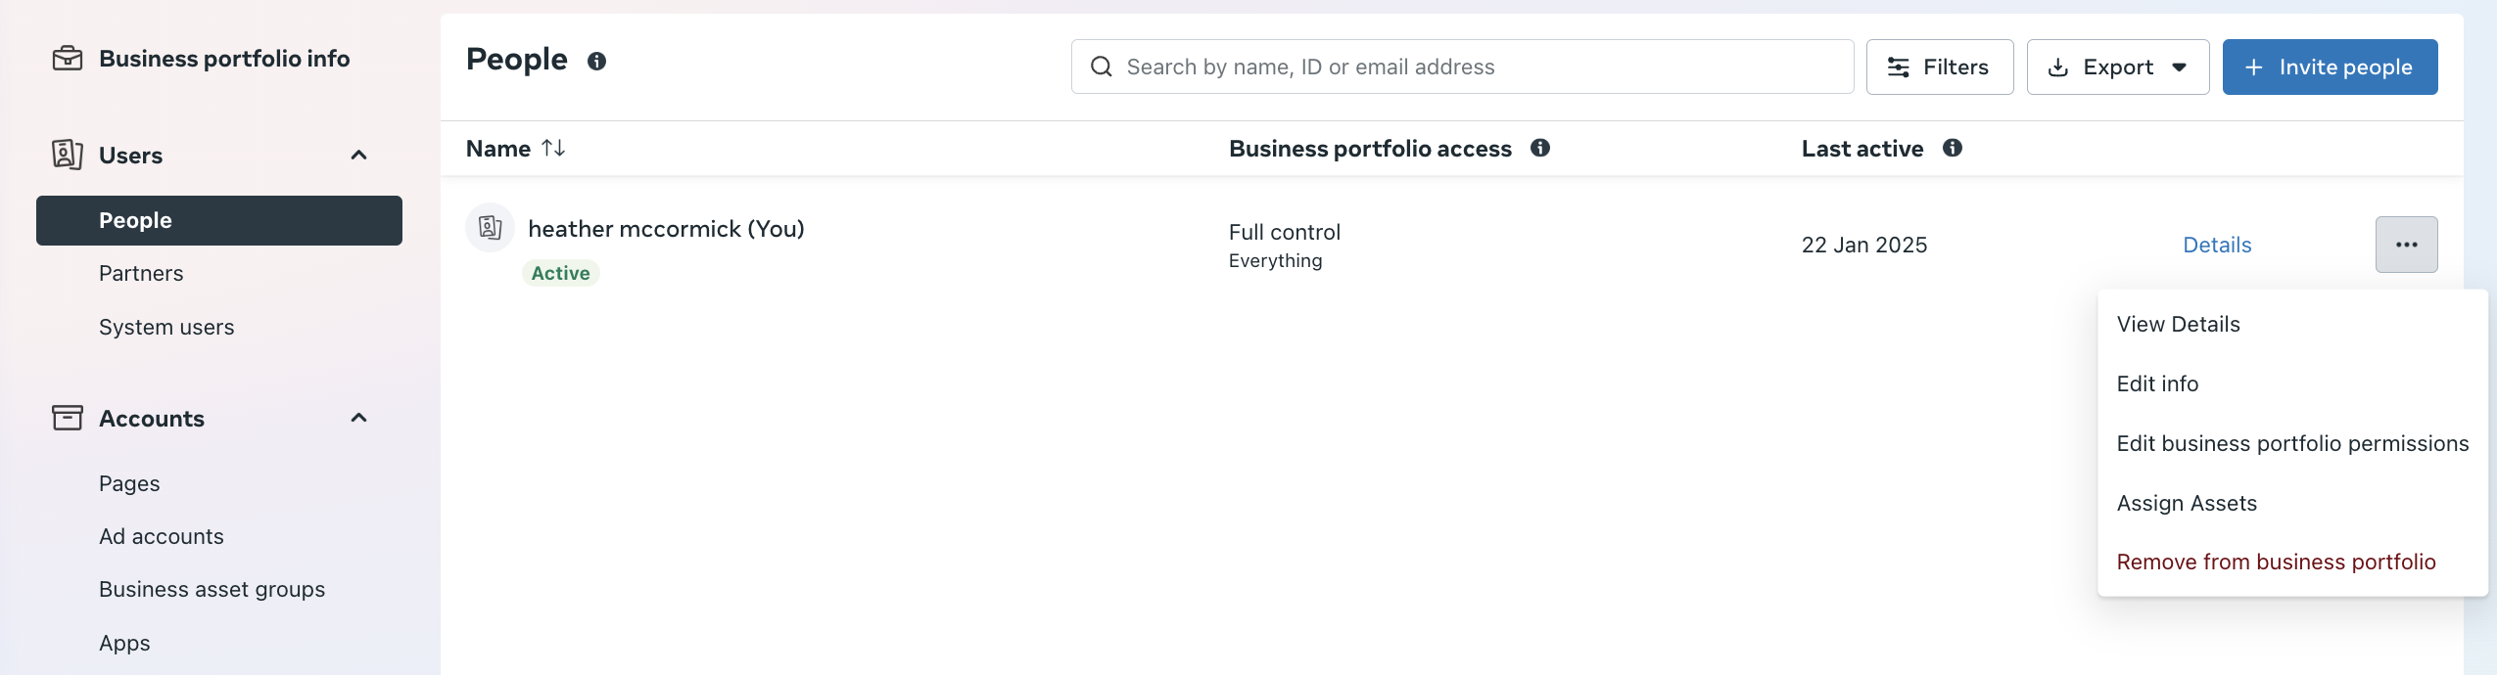The height and width of the screenshot is (675, 2497).
Task: Click the Name column sort arrows
Action: pyautogui.click(x=553, y=148)
